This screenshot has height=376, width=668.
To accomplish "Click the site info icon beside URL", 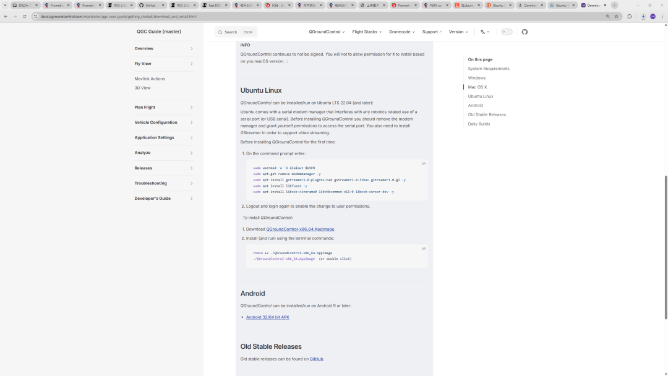I will 36,17.
